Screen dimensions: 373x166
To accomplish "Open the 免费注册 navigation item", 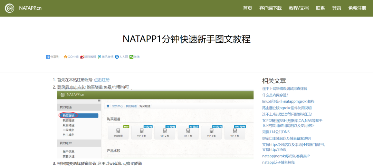I will click(357, 8).
